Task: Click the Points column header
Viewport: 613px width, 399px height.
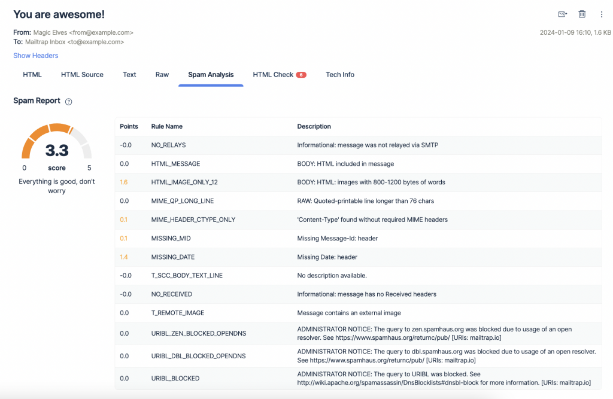Action: click(129, 127)
